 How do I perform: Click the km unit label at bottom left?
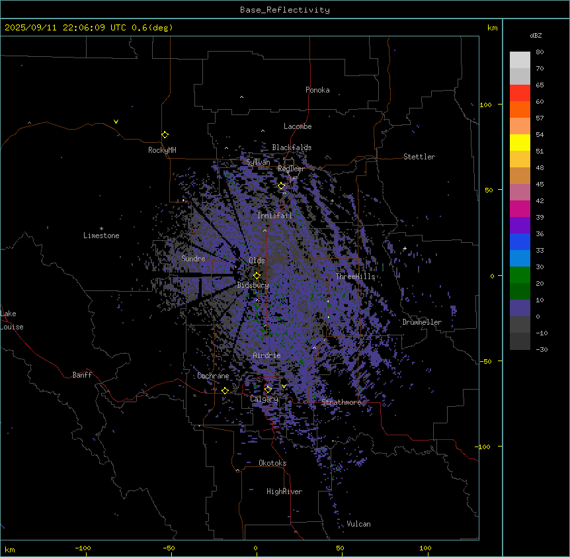click(10, 550)
